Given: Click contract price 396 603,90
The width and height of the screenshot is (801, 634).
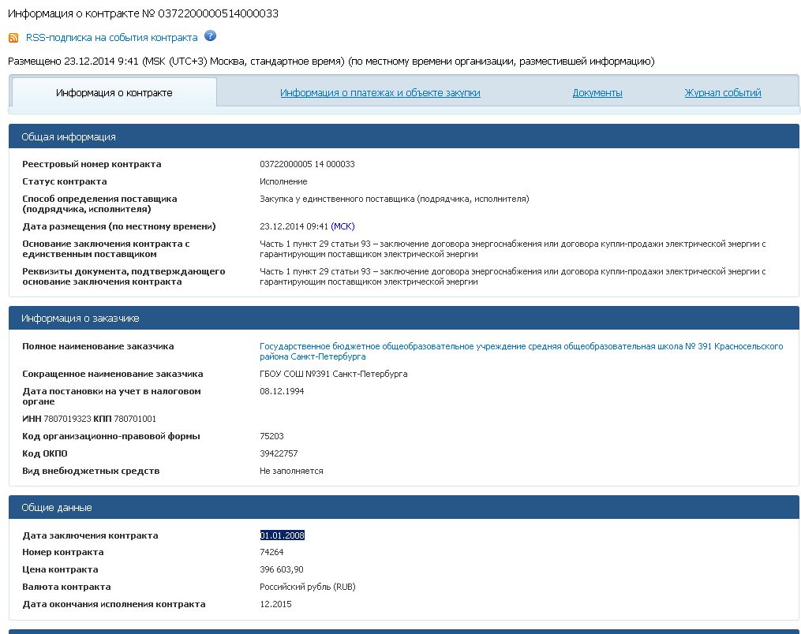Looking at the screenshot, I should tap(282, 569).
